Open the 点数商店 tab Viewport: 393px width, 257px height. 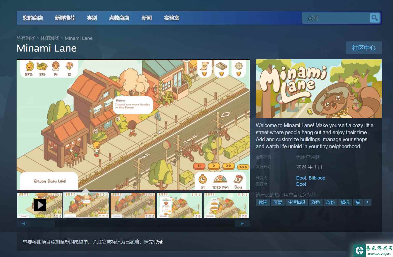(119, 18)
